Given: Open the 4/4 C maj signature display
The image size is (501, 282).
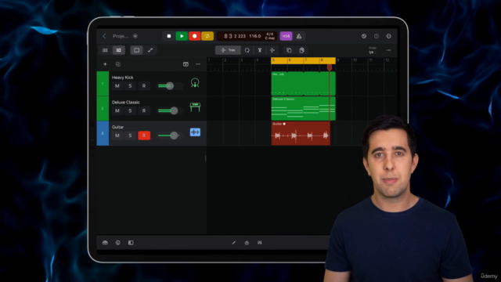Looking at the screenshot, I should [x=269, y=36].
